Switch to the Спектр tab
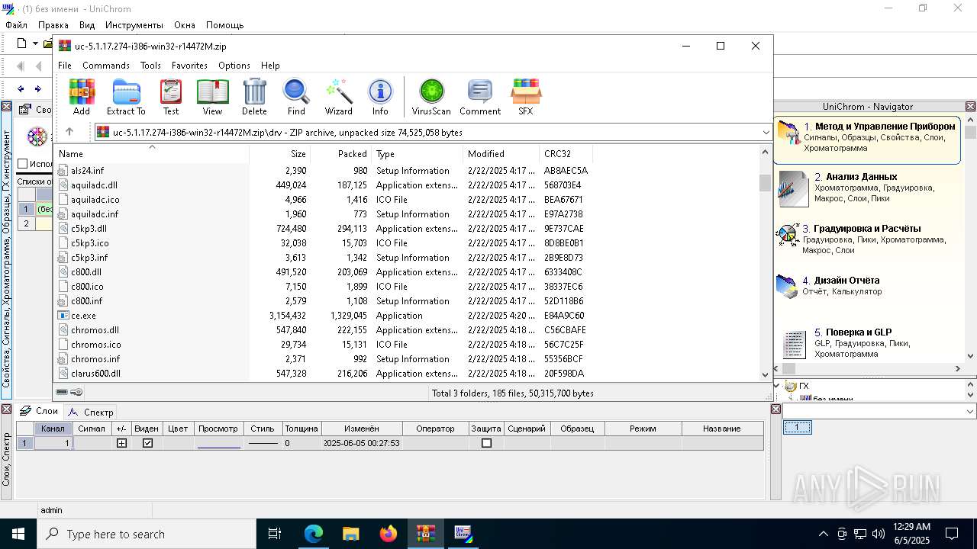The height and width of the screenshot is (549, 977). [92, 412]
